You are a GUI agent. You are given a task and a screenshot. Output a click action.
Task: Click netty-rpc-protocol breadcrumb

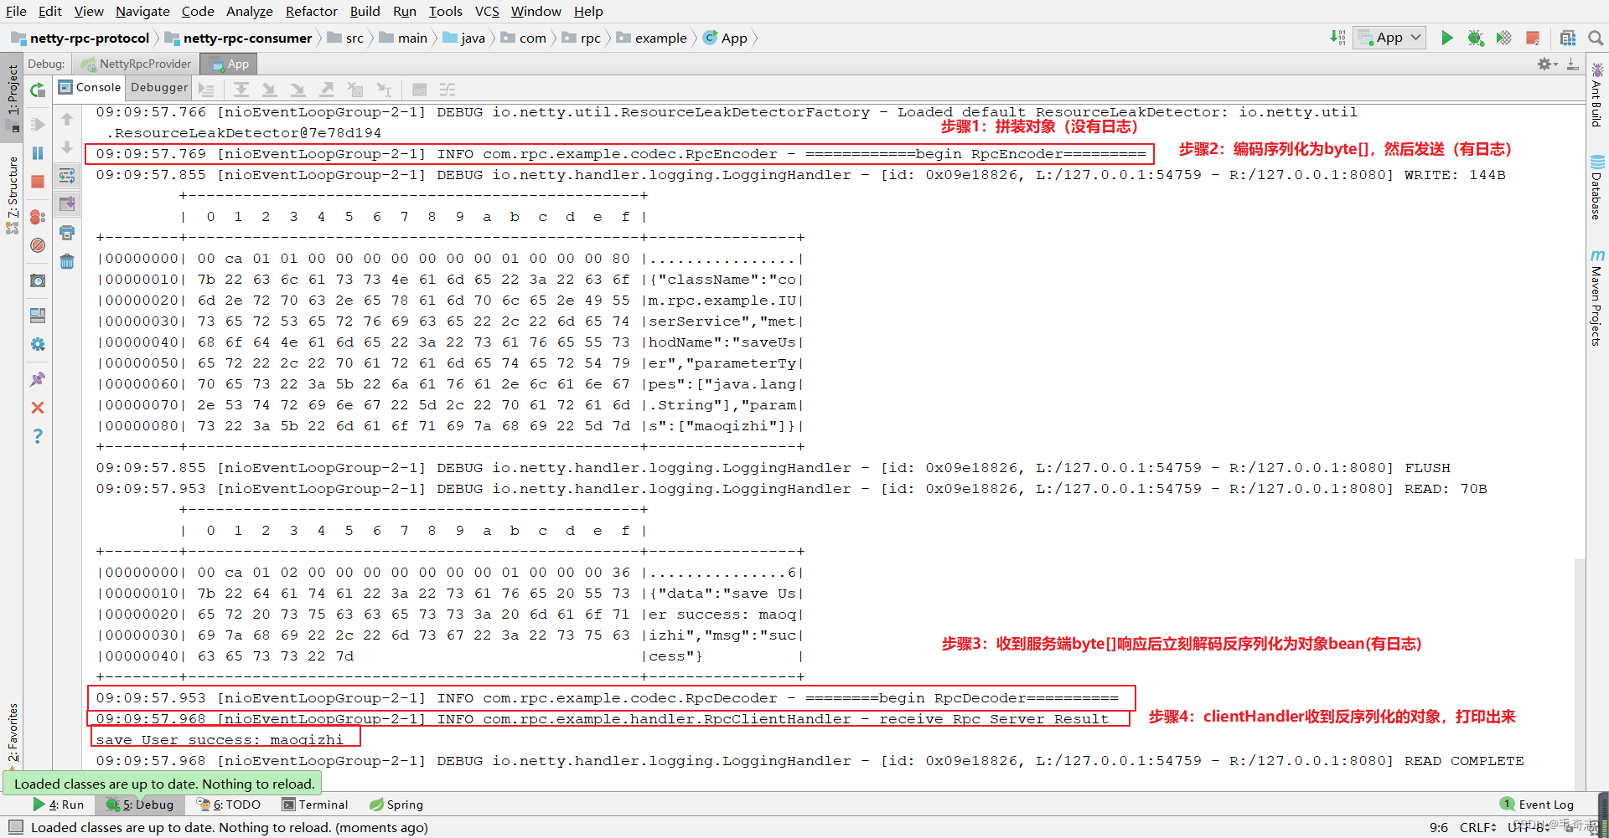[80, 38]
